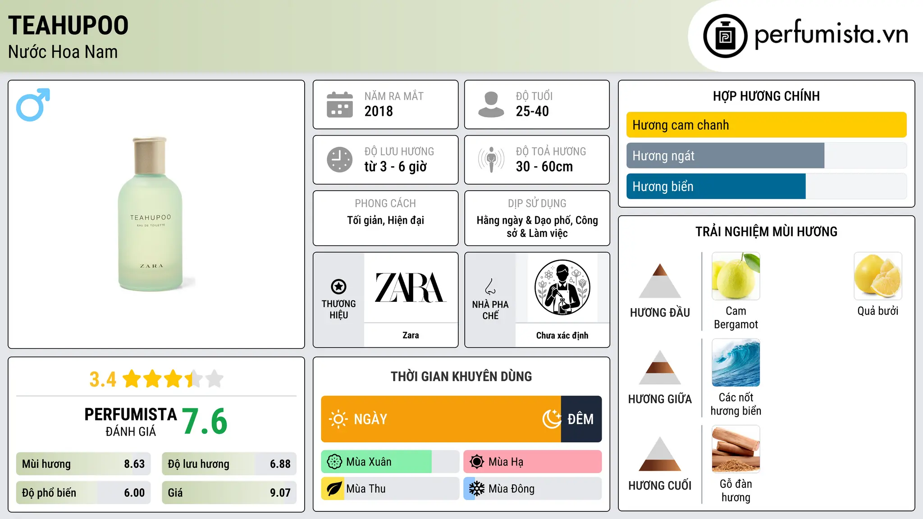Screen dimensions: 923x519
Task: Click the blue Hương biển accord bar
Action: [716, 186]
